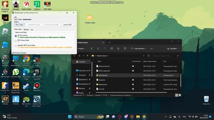Click the Explorer file list vertical scrollbar
This screenshot has width=214, height=120.
tap(181, 80)
